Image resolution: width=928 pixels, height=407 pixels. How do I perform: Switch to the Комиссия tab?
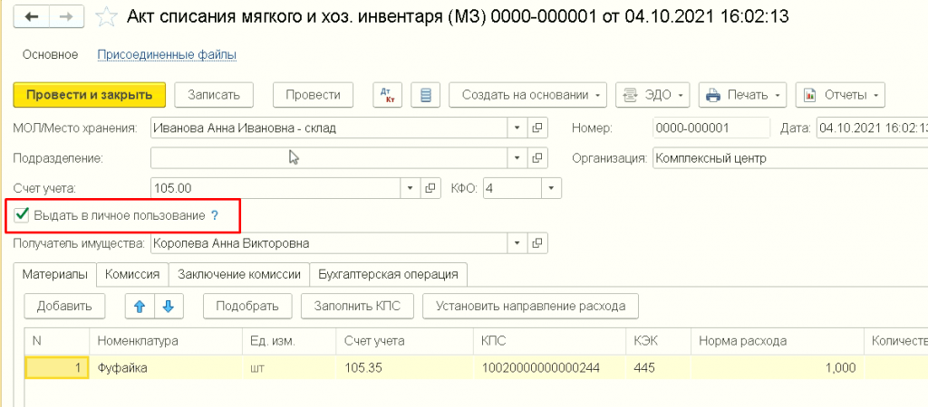point(132,273)
